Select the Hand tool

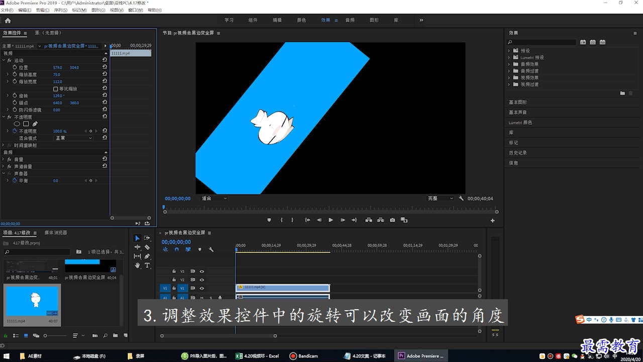[x=137, y=265]
